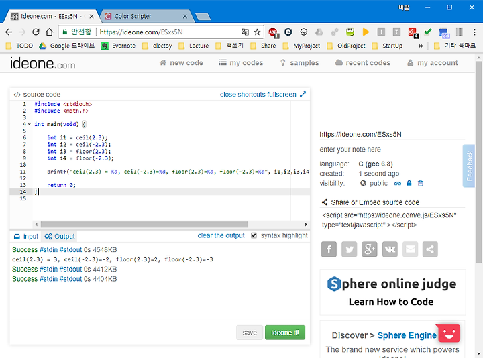Viewport: 483px width, 358px height.
Task: Open the TODO bookmark folder
Action: (x=19, y=46)
